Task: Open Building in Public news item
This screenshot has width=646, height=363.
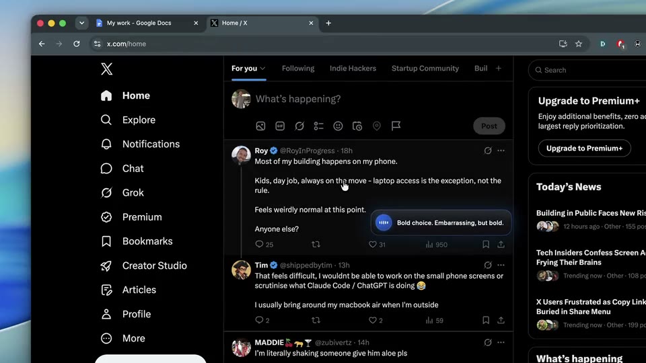Action: [x=591, y=219]
